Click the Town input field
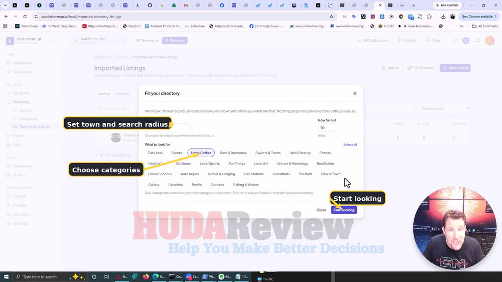This screenshot has width=502, height=282. (168, 128)
